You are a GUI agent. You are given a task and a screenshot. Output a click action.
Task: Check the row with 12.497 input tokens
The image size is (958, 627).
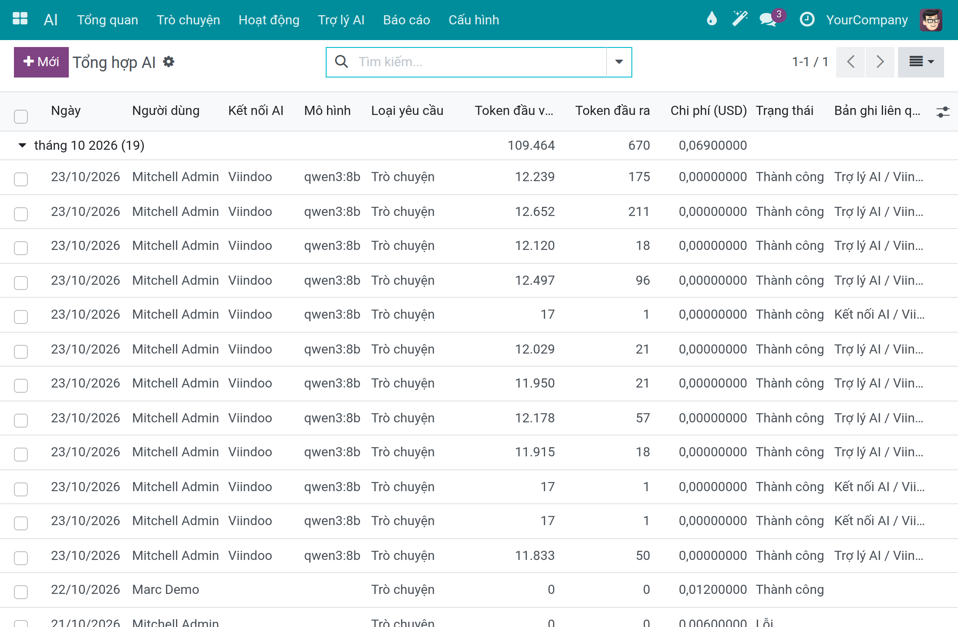pos(21,283)
